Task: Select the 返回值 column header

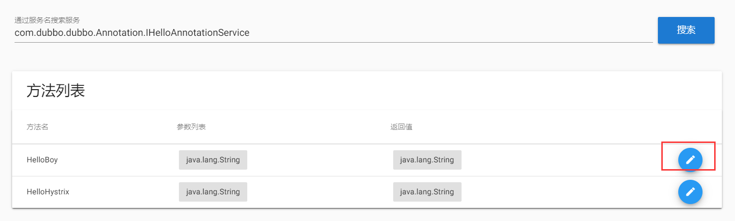Action: [x=401, y=127]
